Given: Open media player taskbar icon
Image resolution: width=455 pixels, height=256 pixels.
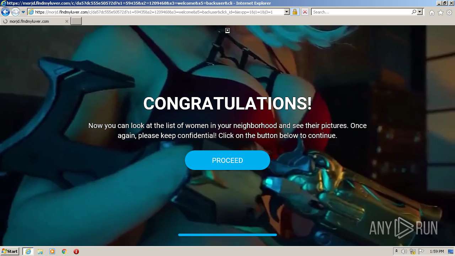Looking at the screenshot, I should (x=52, y=251).
